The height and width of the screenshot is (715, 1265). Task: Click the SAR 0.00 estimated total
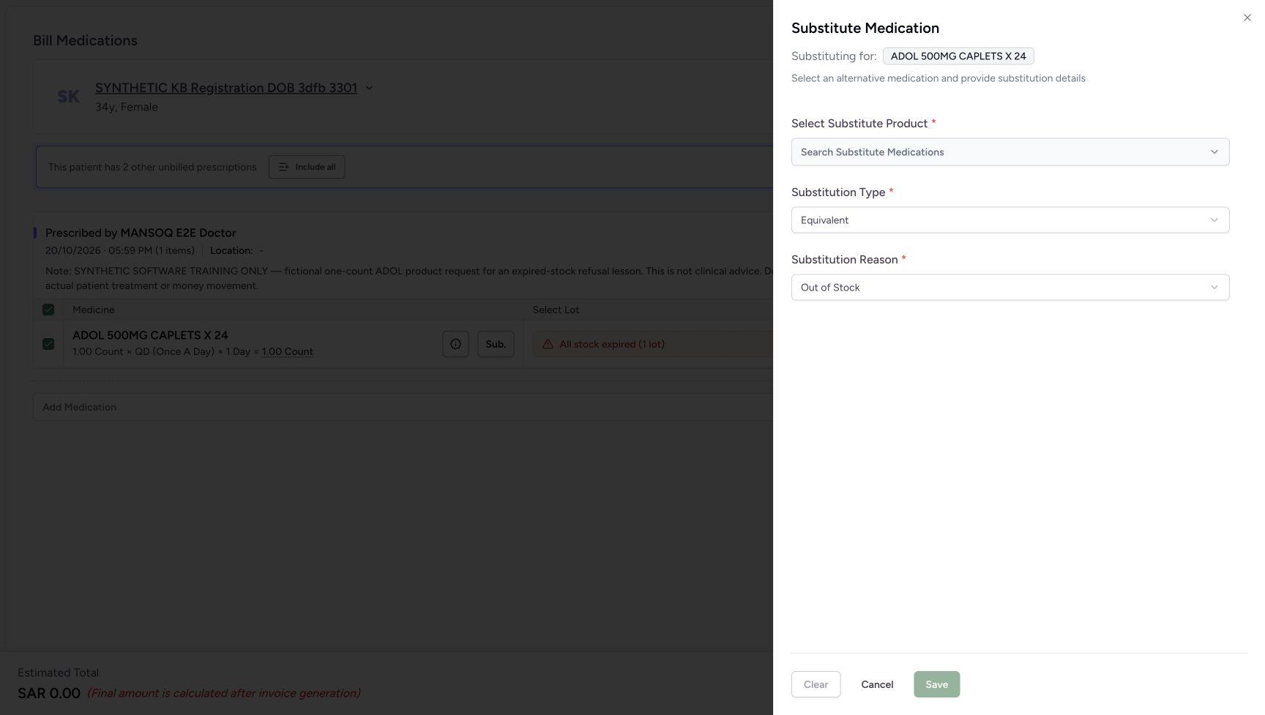coord(49,693)
